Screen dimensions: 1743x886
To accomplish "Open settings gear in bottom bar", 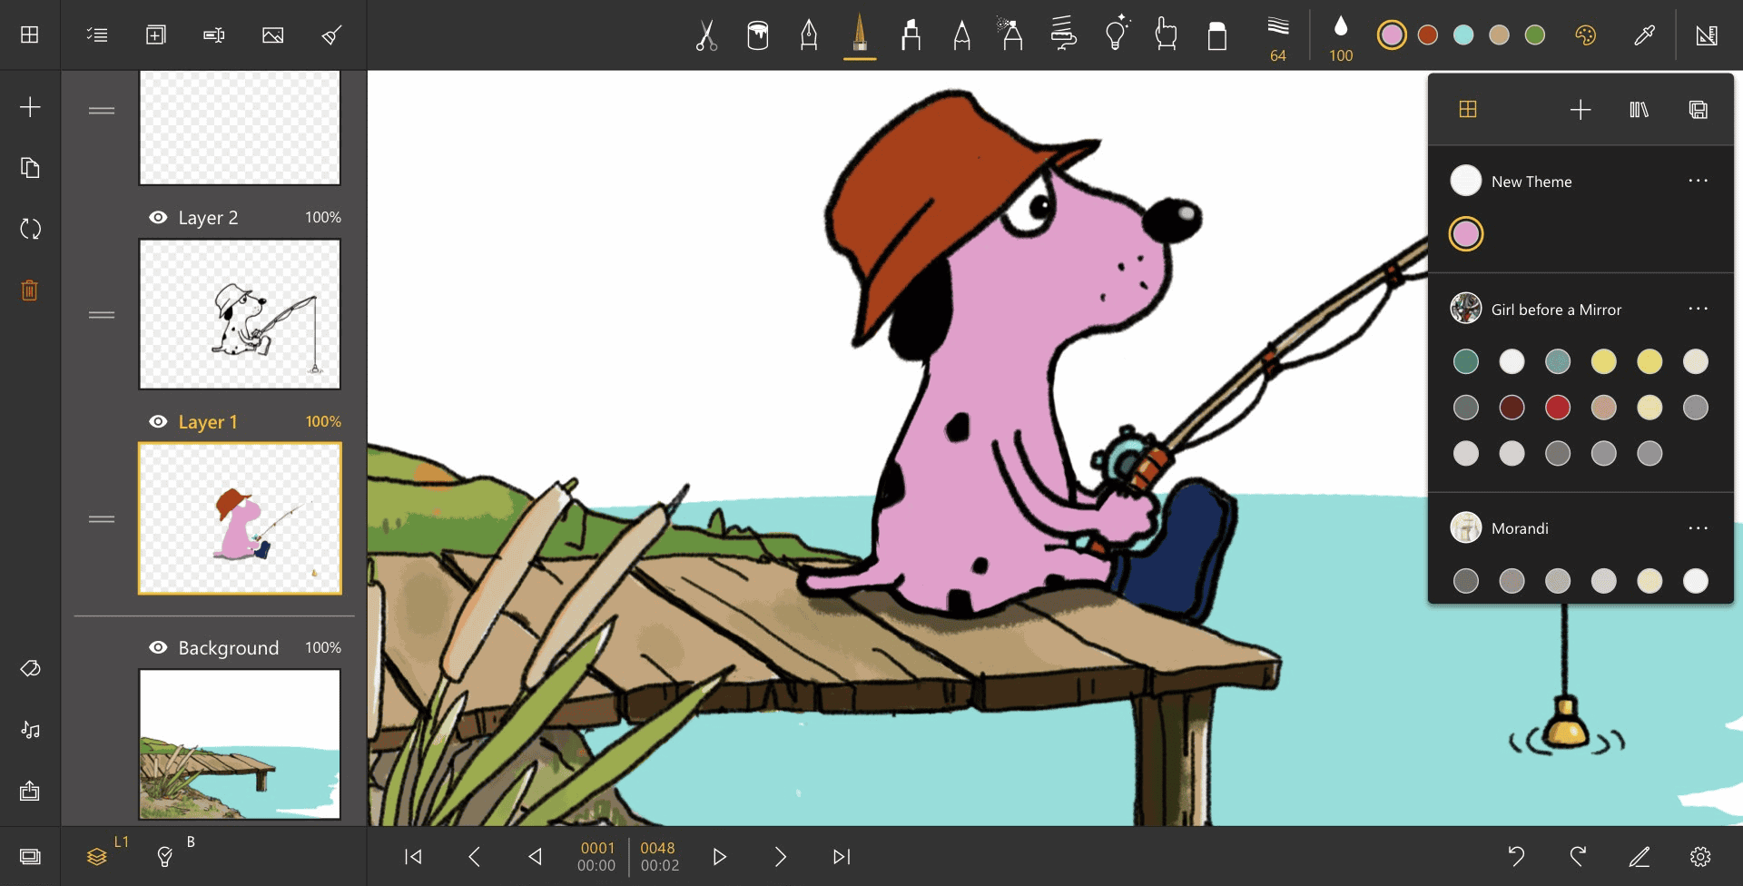I will pos(1700,856).
